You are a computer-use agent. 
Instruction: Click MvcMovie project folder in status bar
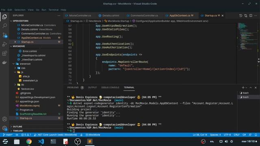click(93, 135)
